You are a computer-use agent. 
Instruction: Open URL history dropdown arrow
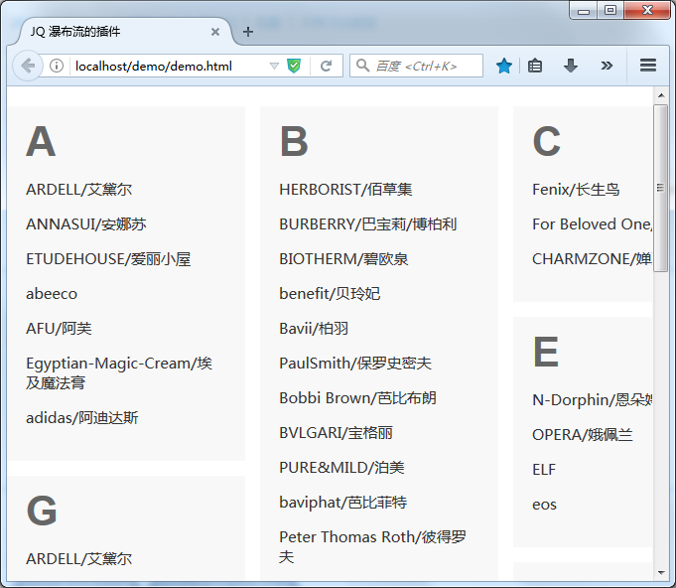tap(274, 66)
